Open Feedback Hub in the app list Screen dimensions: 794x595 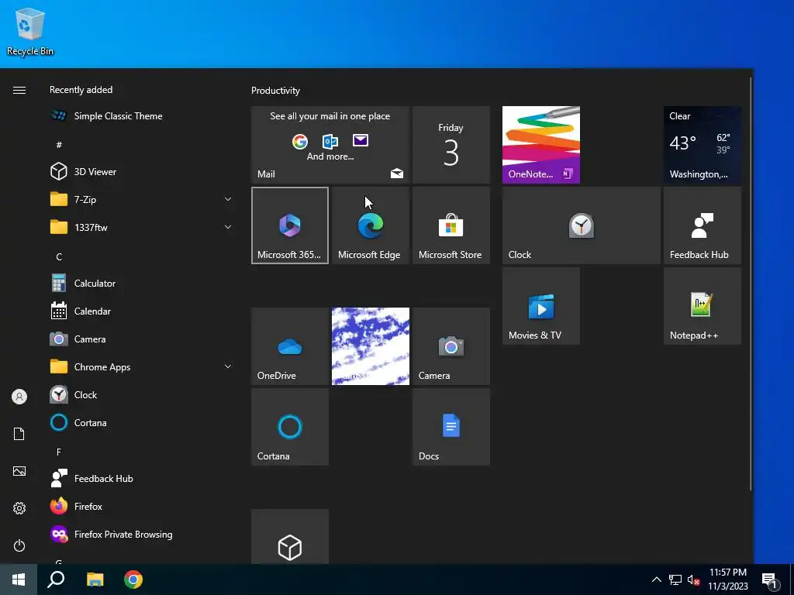pos(142,478)
